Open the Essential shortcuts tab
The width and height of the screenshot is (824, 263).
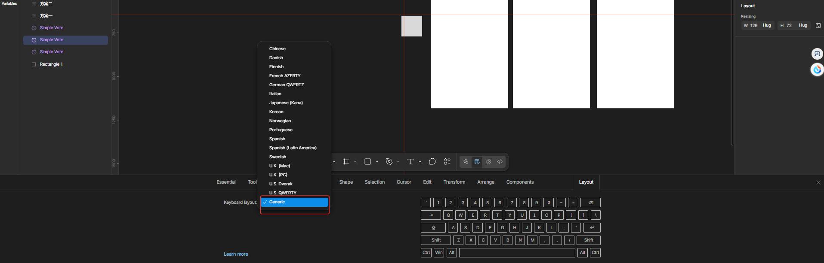226,182
